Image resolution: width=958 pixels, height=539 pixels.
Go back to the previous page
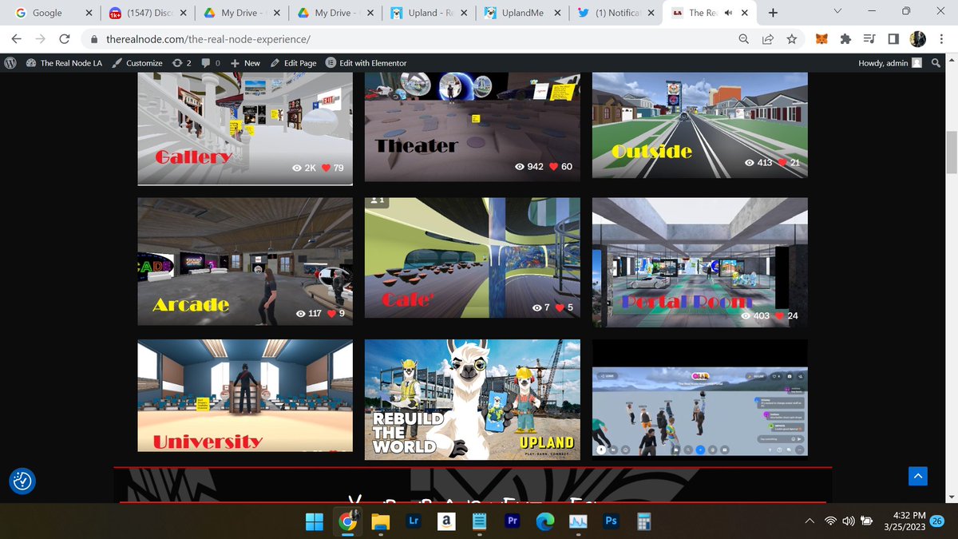click(x=16, y=38)
